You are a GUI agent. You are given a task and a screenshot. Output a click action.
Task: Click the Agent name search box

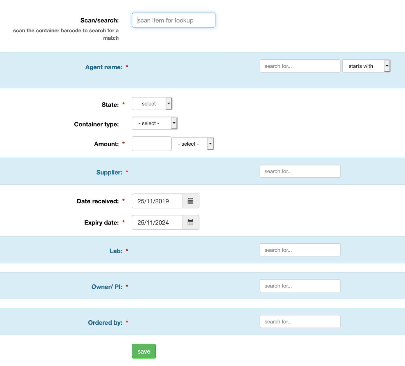click(300, 66)
